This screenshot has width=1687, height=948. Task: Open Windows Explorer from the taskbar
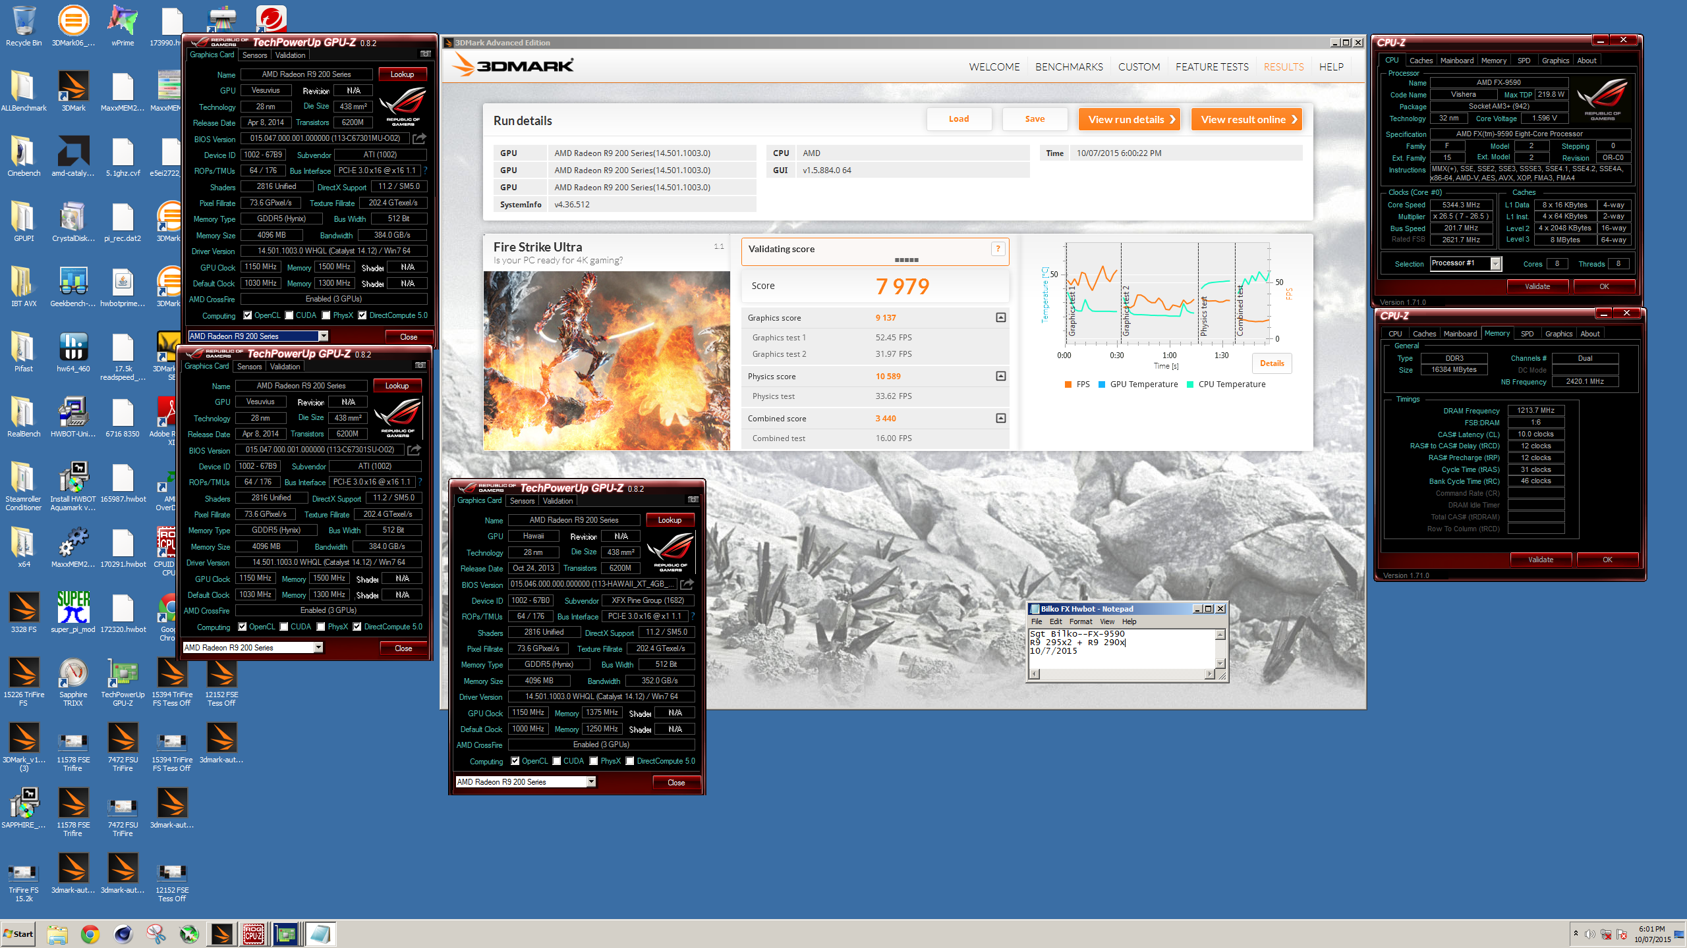[x=57, y=934]
